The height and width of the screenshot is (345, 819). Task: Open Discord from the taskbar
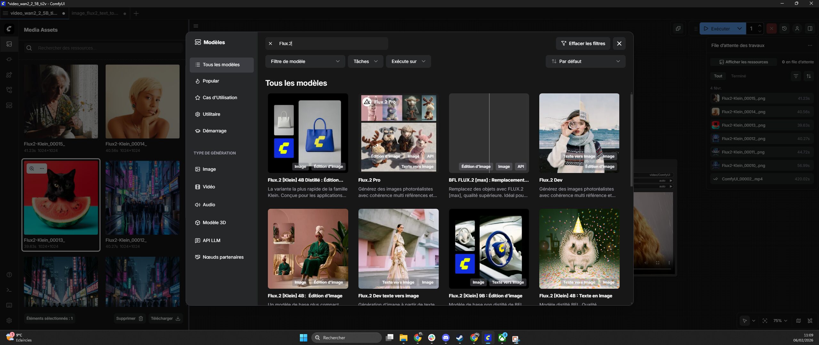coord(446,338)
